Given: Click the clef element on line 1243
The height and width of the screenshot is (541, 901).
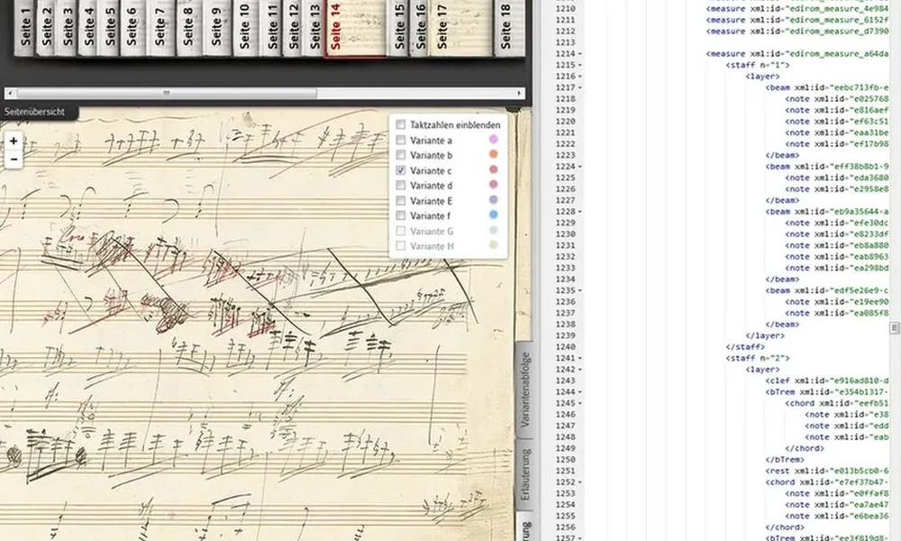Looking at the screenshot, I should tap(826, 381).
